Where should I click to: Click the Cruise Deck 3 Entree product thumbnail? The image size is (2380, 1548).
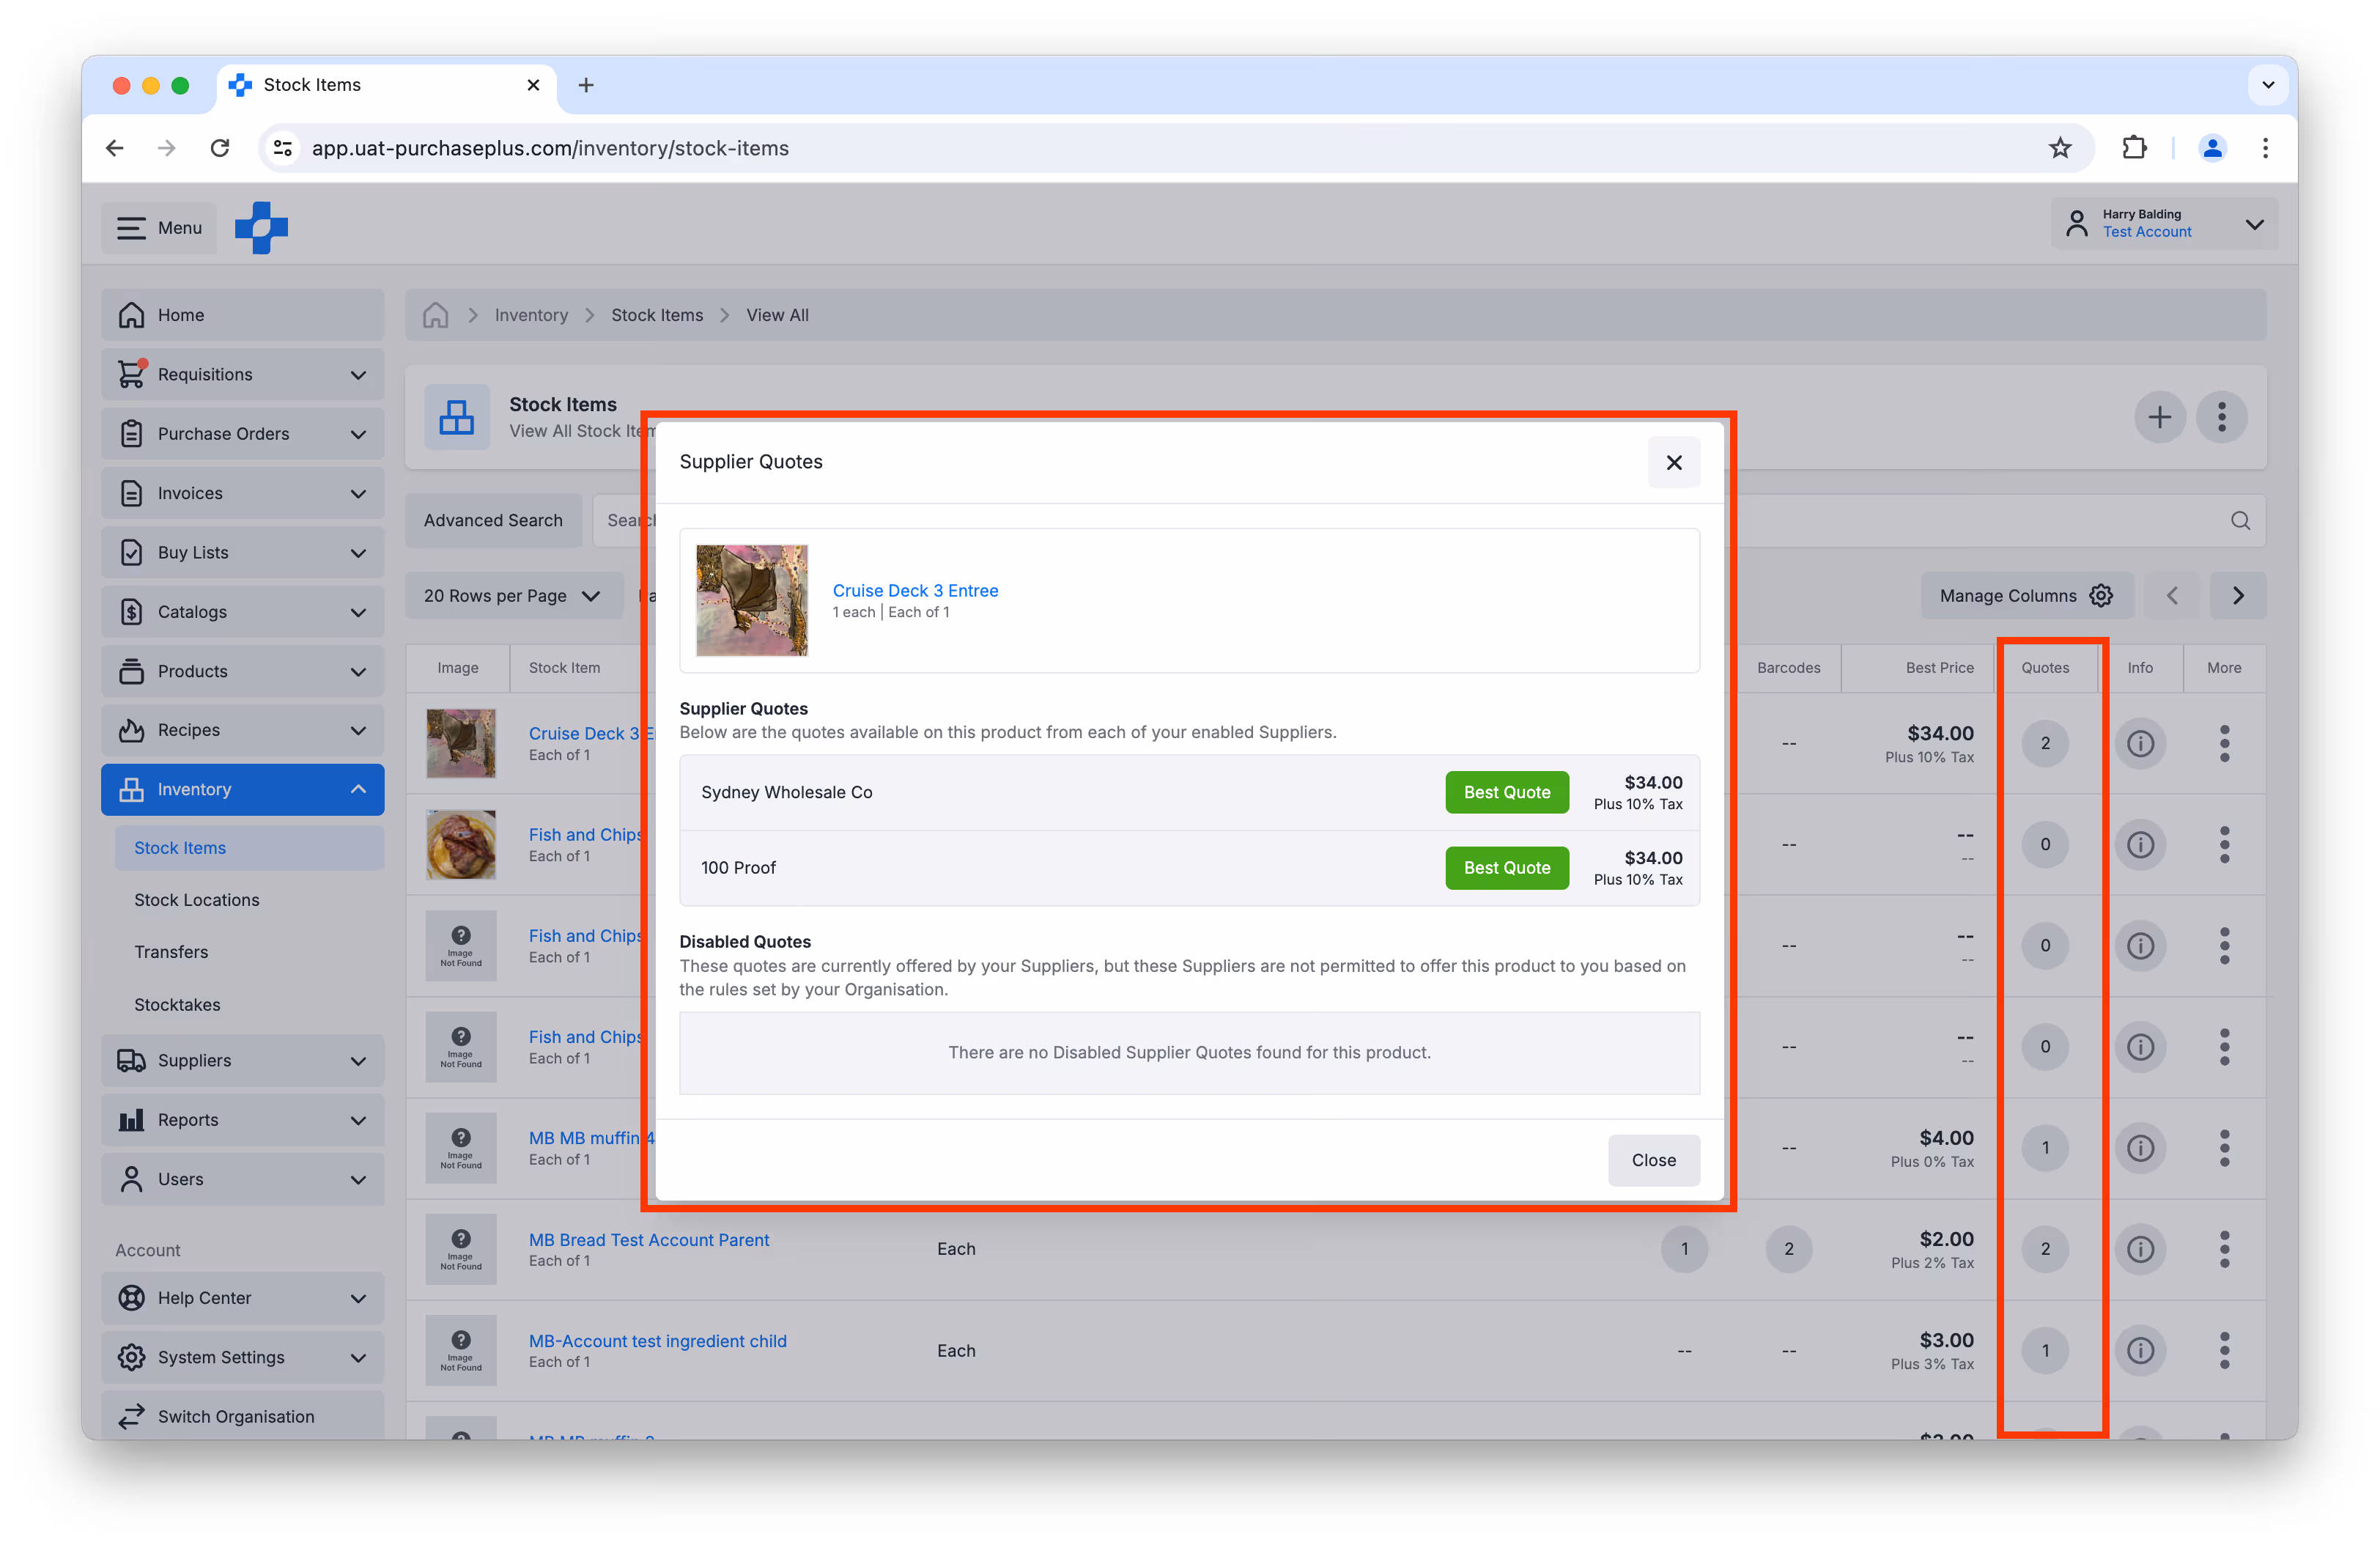coord(751,600)
